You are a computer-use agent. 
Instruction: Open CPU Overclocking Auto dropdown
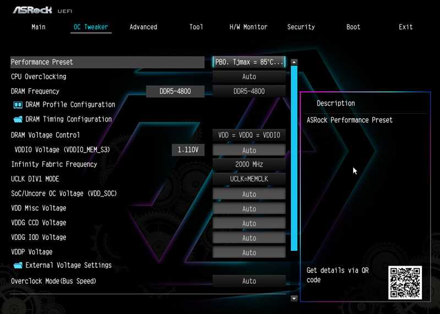tap(249, 76)
